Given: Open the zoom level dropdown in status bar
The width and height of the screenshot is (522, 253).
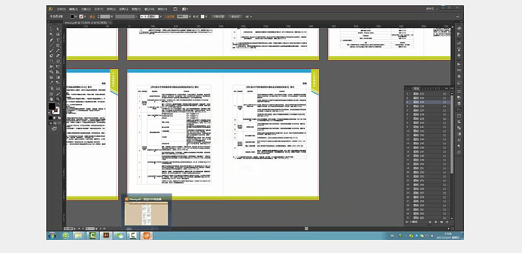Looking at the screenshot, I should click(x=74, y=229).
